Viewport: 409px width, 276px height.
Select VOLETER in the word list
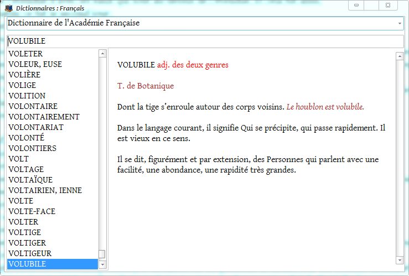[53, 54]
